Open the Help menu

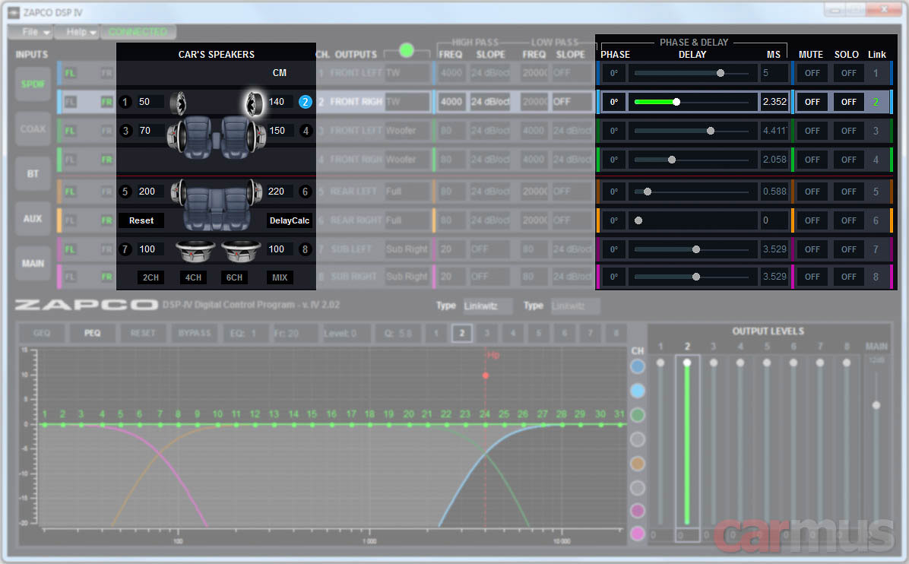tap(77, 32)
